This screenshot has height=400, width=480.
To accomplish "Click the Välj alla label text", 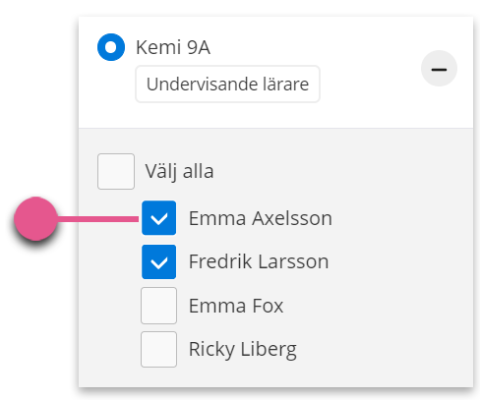I will (x=179, y=171).
